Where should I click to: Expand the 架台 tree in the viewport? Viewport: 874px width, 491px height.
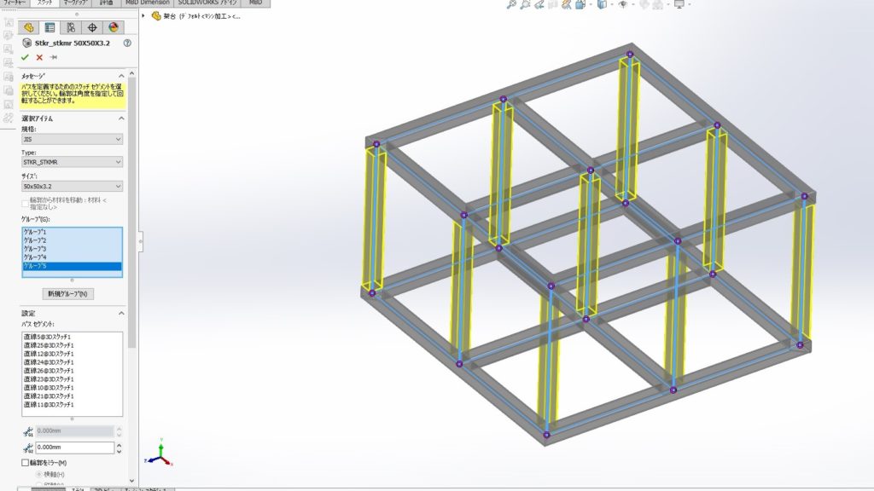(x=143, y=15)
